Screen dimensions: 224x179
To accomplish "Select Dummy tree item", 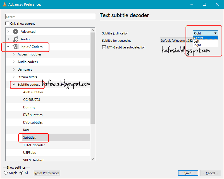I will (29, 107).
